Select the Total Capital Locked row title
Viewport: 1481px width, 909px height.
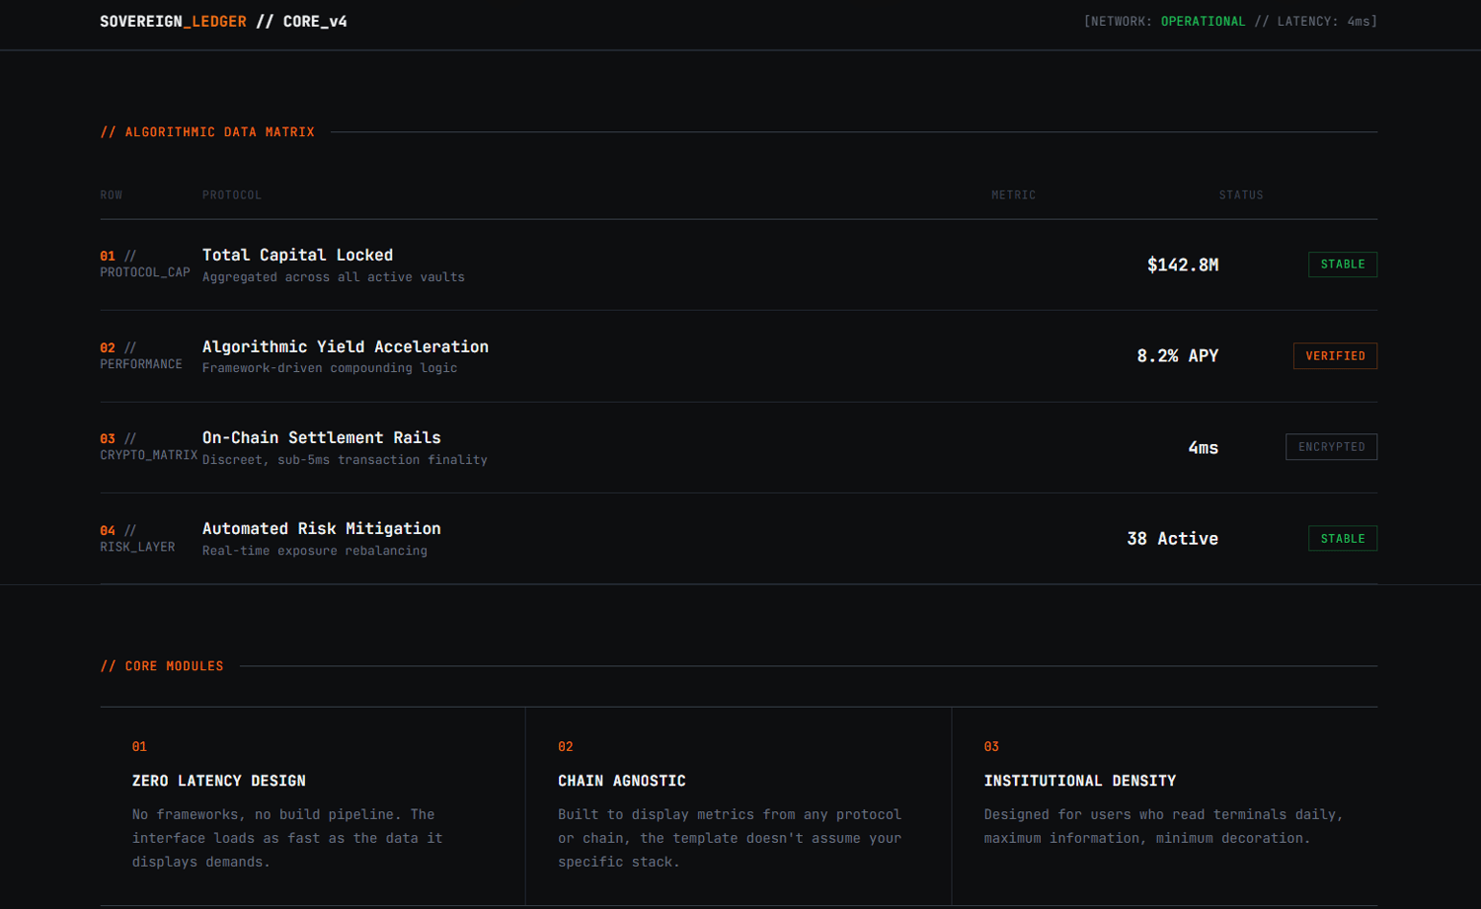pyautogui.click(x=297, y=255)
